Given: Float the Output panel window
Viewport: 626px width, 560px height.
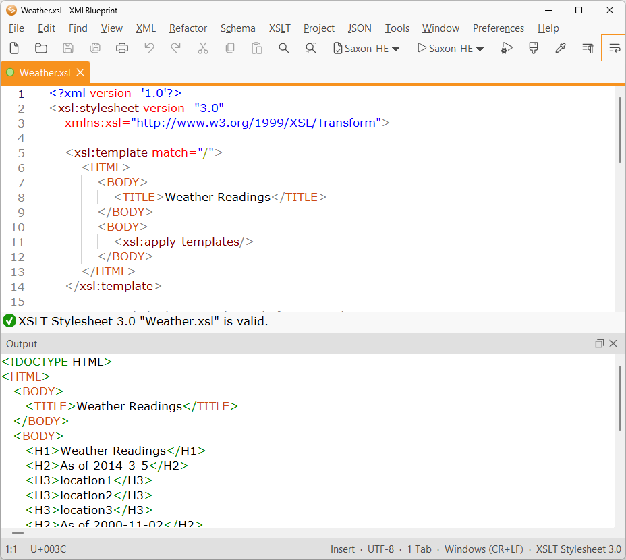Looking at the screenshot, I should (x=599, y=343).
